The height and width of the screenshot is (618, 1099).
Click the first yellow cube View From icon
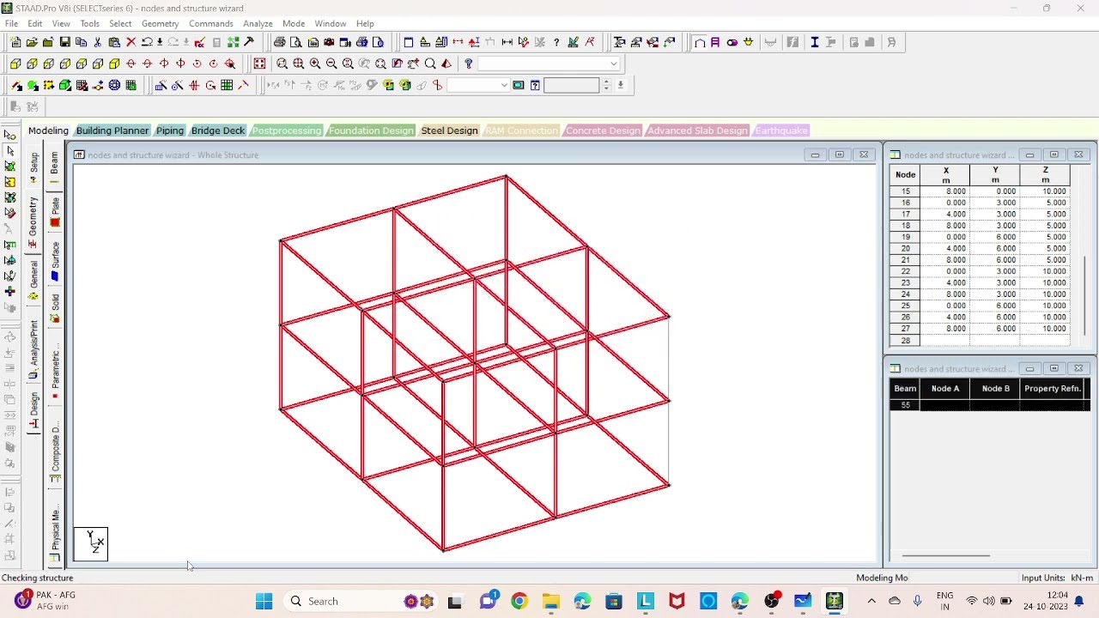click(x=15, y=64)
